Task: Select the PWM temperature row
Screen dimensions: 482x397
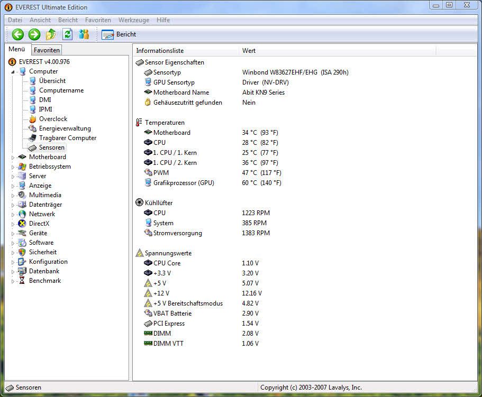Action: tap(213, 173)
